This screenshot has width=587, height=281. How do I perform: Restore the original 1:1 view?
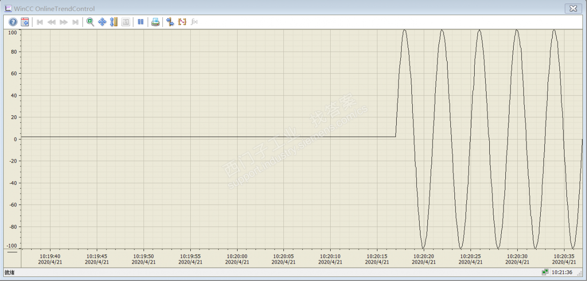point(126,22)
